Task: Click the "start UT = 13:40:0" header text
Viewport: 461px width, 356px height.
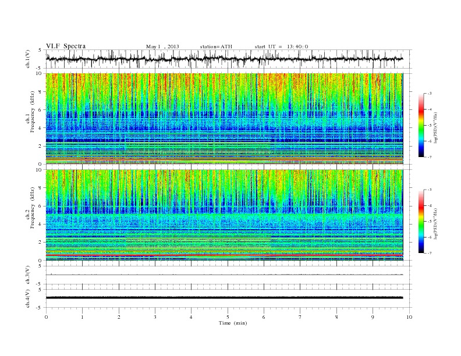Action: (x=281, y=47)
